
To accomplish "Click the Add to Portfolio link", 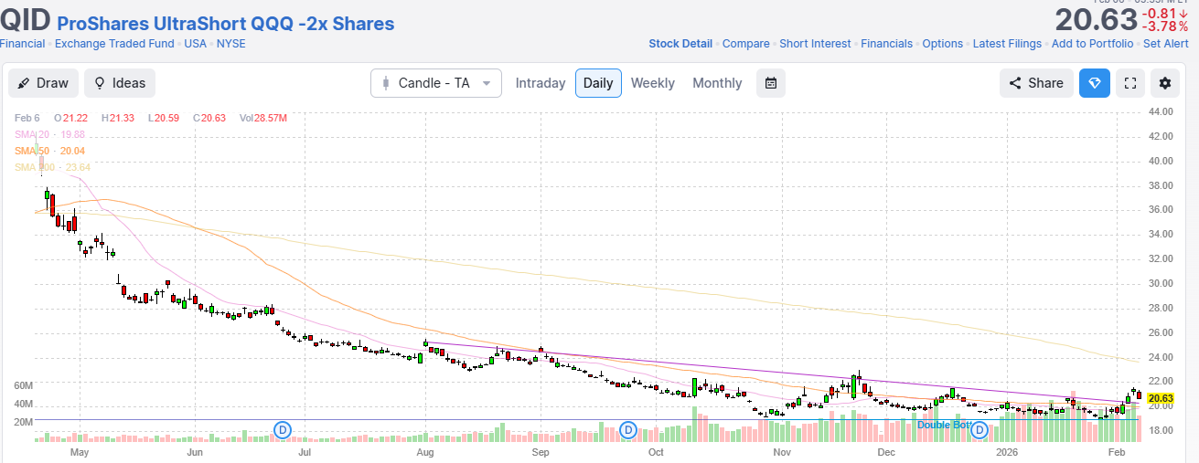I will coord(1092,44).
